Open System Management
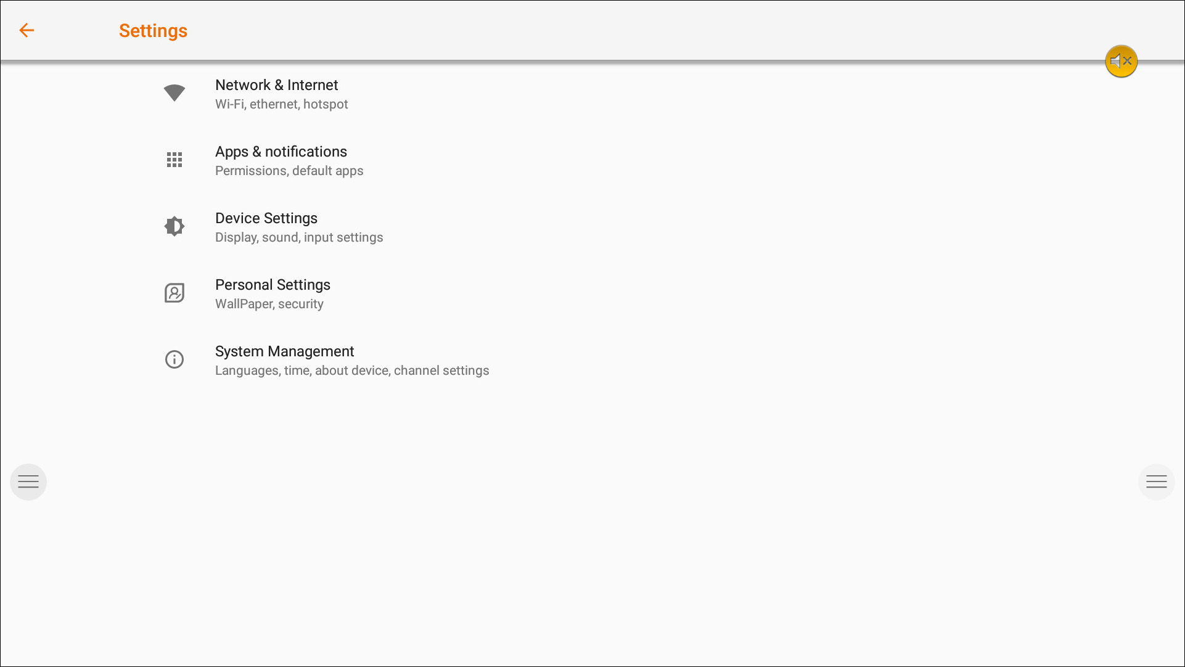The width and height of the screenshot is (1185, 667). click(x=284, y=351)
